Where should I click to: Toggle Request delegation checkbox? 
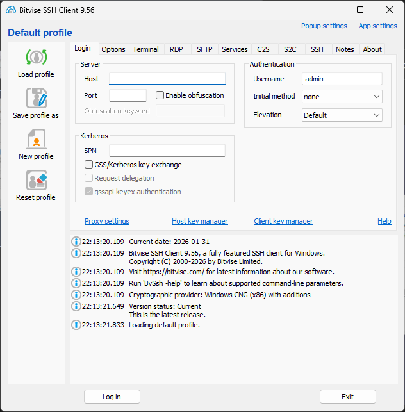(x=88, y=178)
